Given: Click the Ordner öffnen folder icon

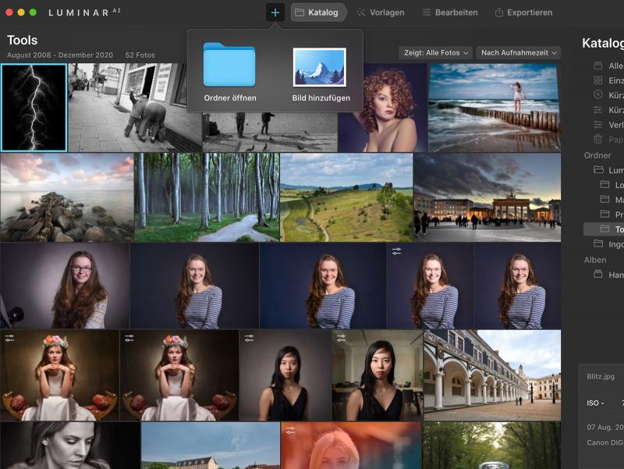Looking at the screenshot, I should pos(229,66).
